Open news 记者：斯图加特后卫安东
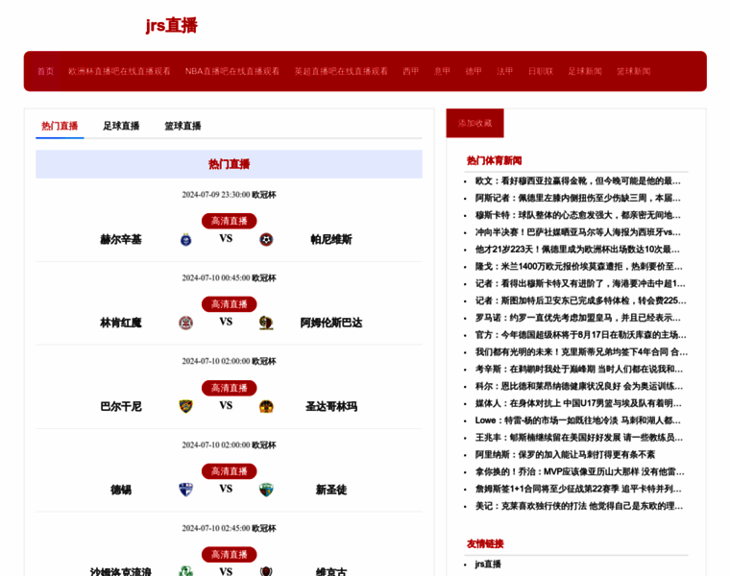This screenshot has height=576, width=730. click(x=580, y=300)
